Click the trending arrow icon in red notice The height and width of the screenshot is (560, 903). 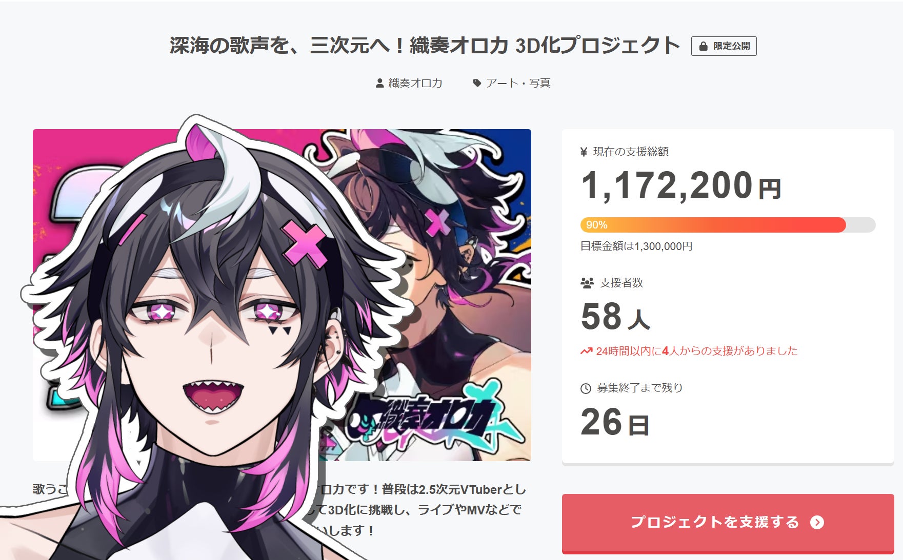586,351
